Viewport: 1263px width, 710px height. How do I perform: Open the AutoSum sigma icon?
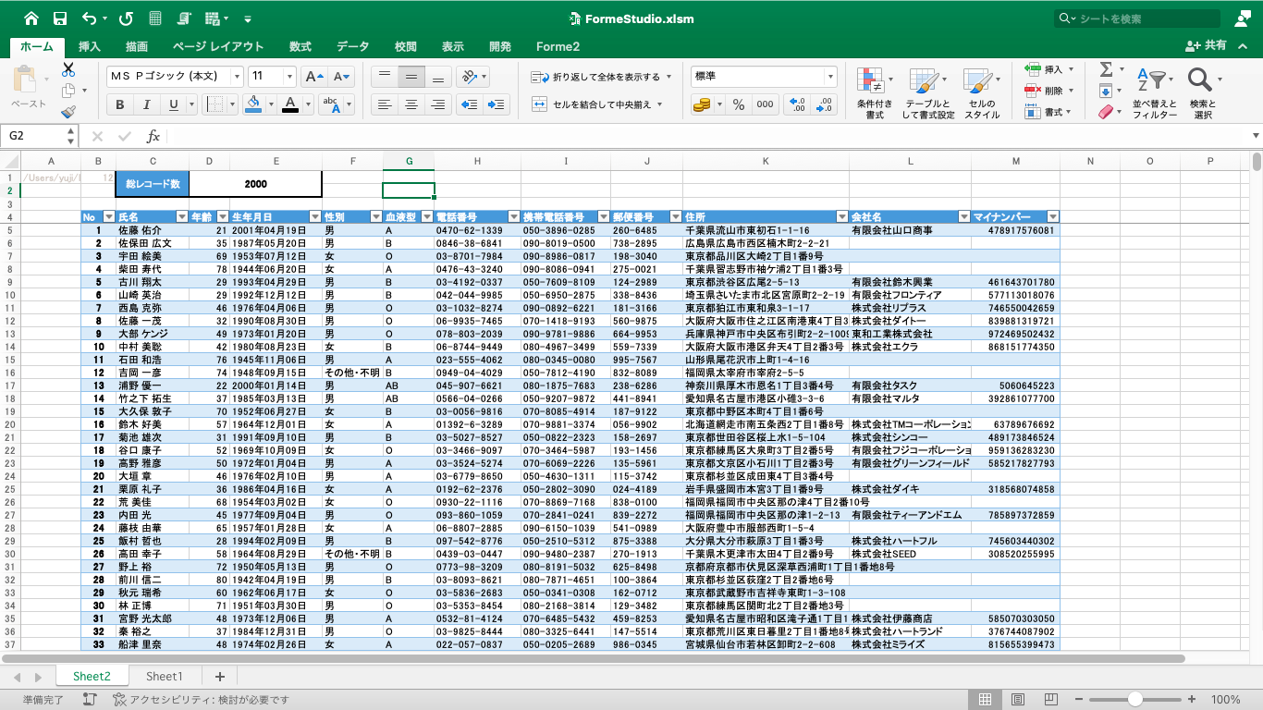(1106, 69)
